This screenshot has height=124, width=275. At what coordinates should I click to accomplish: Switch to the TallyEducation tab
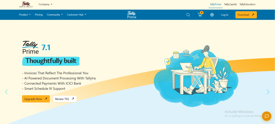(x=247, y=4)
